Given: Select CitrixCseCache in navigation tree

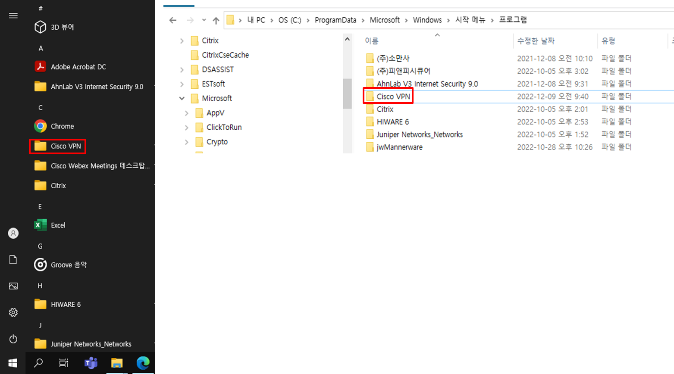Looking at the screenshot, I should (219, 55).
